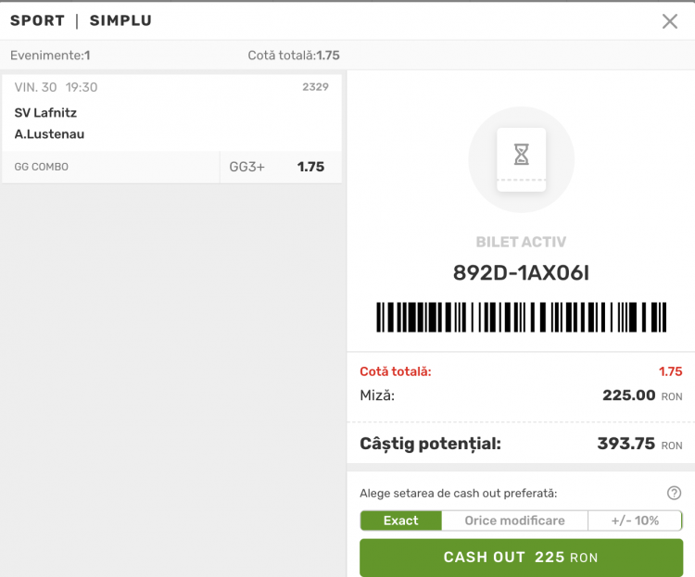The width and height of the screenshot is (695, 577).
Task: Click the ticket barcode image
Action: 522,316
